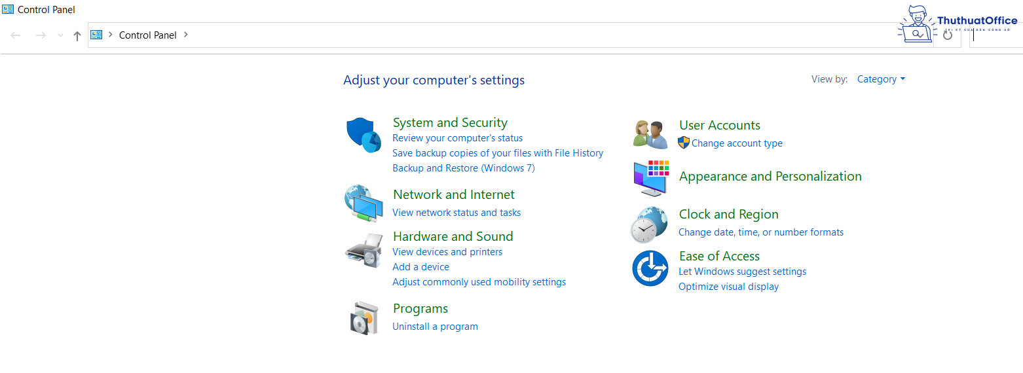Click the System and Security shield icon
This screenshot has height=373, width=1023.
pos(363,135)
